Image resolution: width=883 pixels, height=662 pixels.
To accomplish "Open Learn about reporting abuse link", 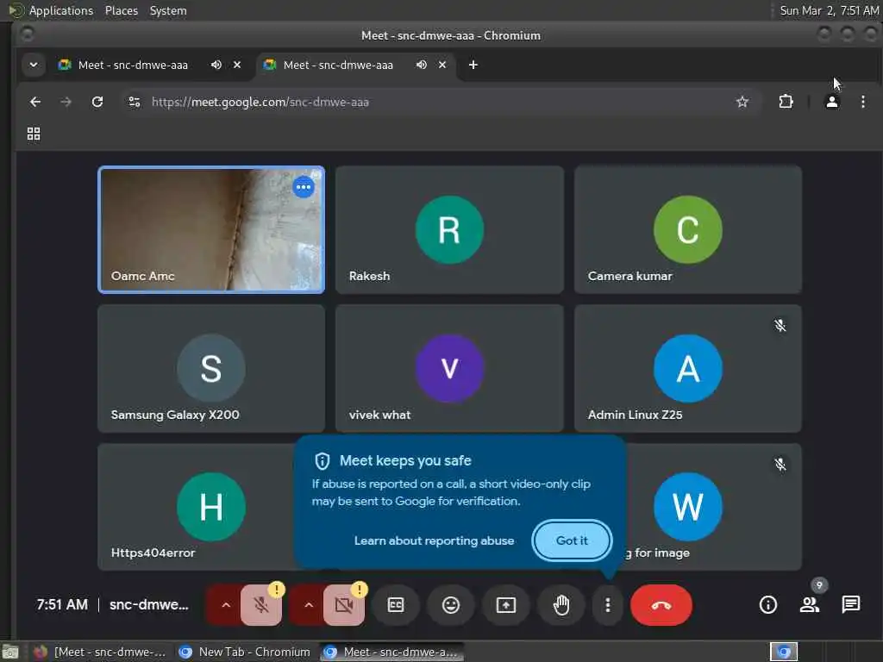I will [x=435, y=540].
